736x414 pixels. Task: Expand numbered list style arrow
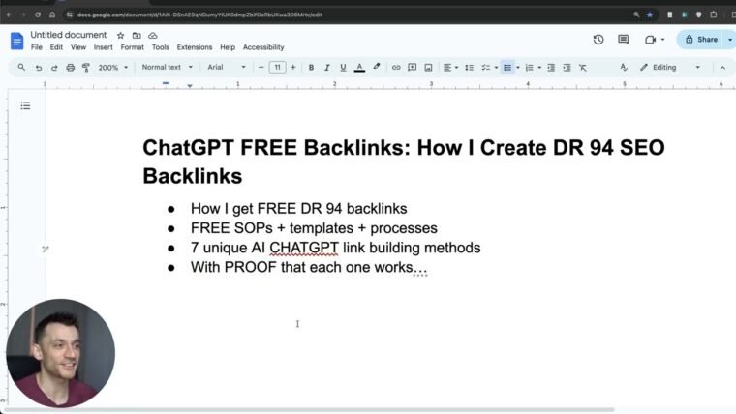[539, 68]
